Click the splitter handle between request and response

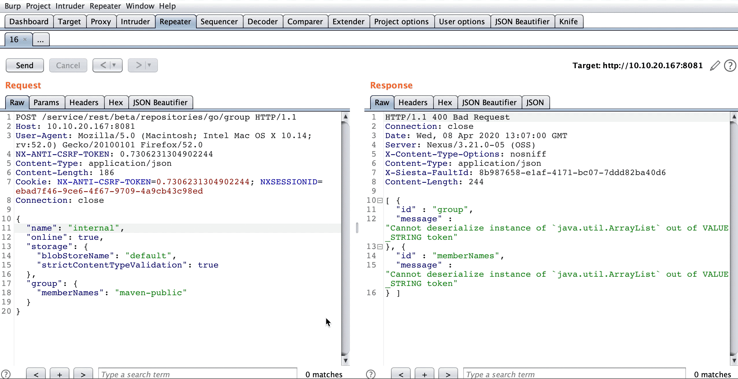[357, 228]
